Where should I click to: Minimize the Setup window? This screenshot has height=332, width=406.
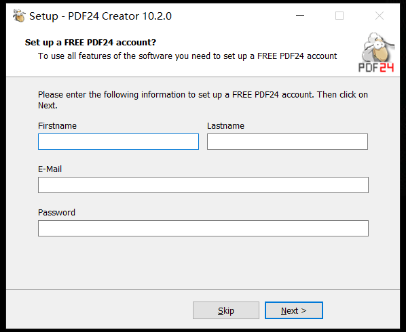(300, 16)
